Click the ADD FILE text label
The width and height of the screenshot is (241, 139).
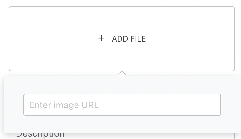click(129, 39)
